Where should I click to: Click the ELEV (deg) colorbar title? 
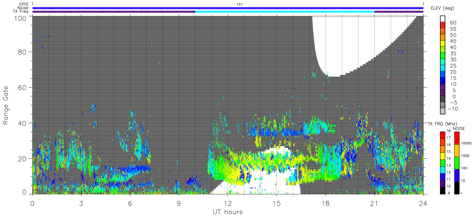pyautogui.click(x=442, y=8)
